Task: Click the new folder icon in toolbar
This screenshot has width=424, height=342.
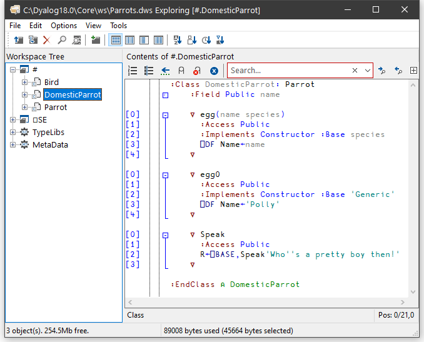Action: (x=95, y=40)
